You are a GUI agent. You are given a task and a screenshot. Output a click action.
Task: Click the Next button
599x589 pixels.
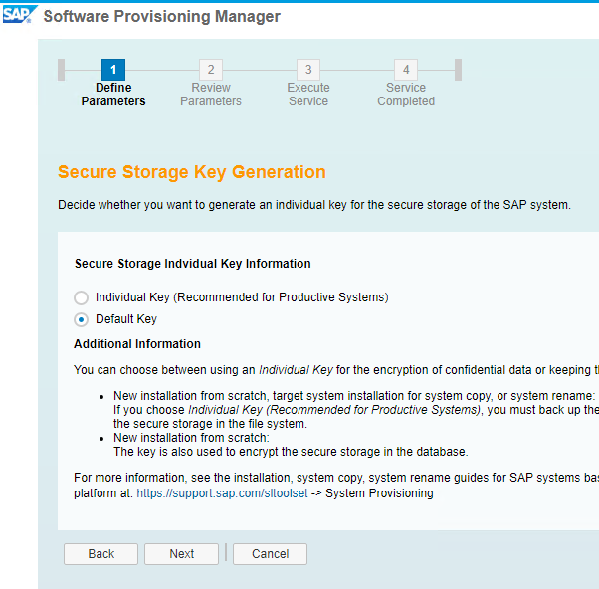pyautogui.click(x=181, y=554)
